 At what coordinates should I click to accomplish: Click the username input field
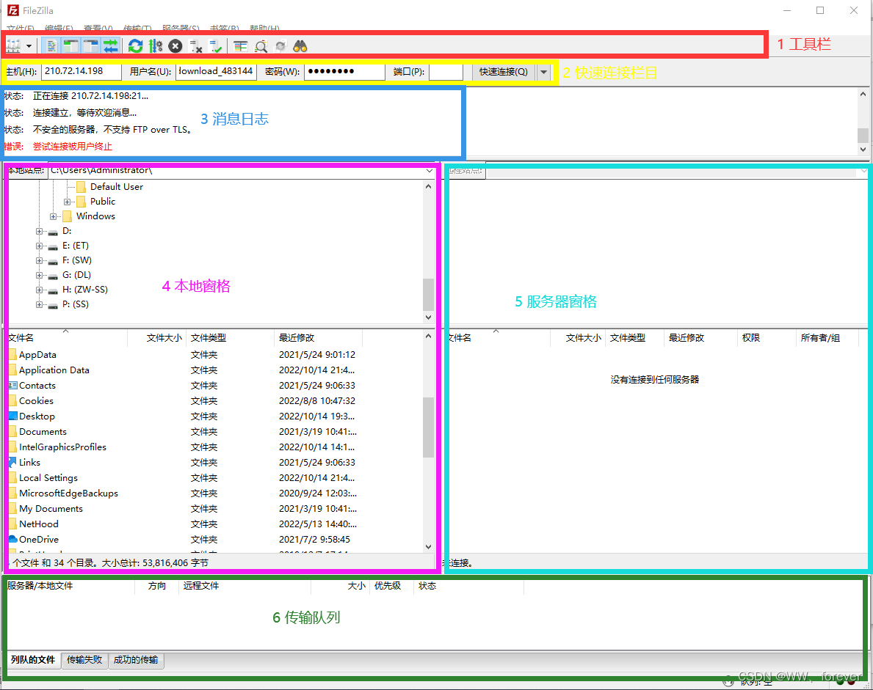pos(216,71)
